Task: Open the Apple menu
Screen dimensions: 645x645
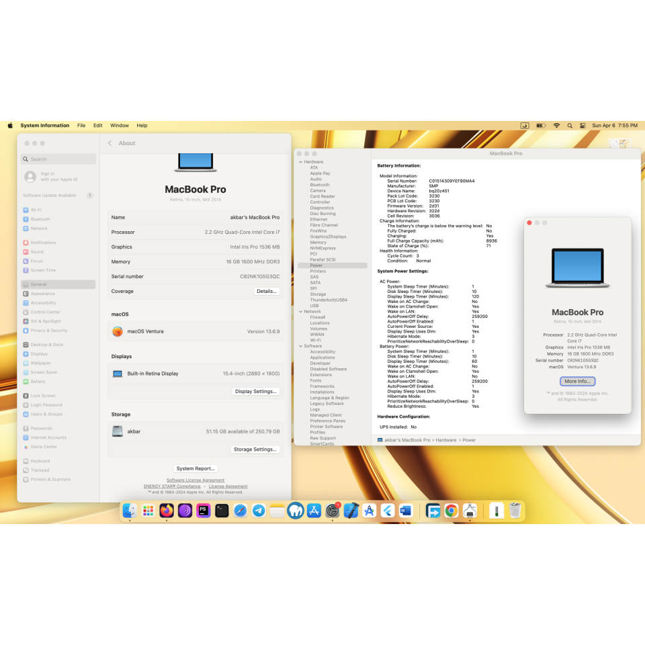Action: point(10,126)
